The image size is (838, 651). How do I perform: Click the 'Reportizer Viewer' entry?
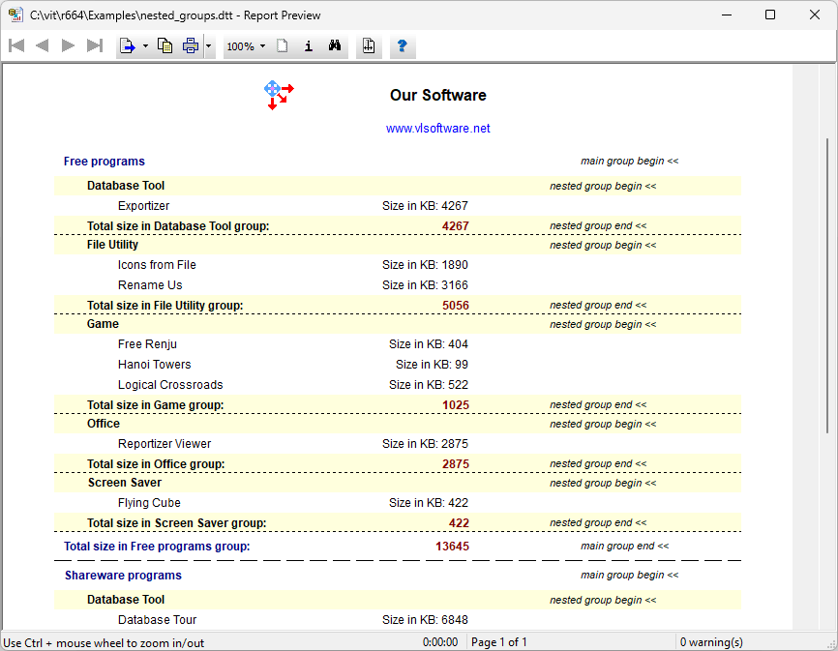(x=165, y=444)
